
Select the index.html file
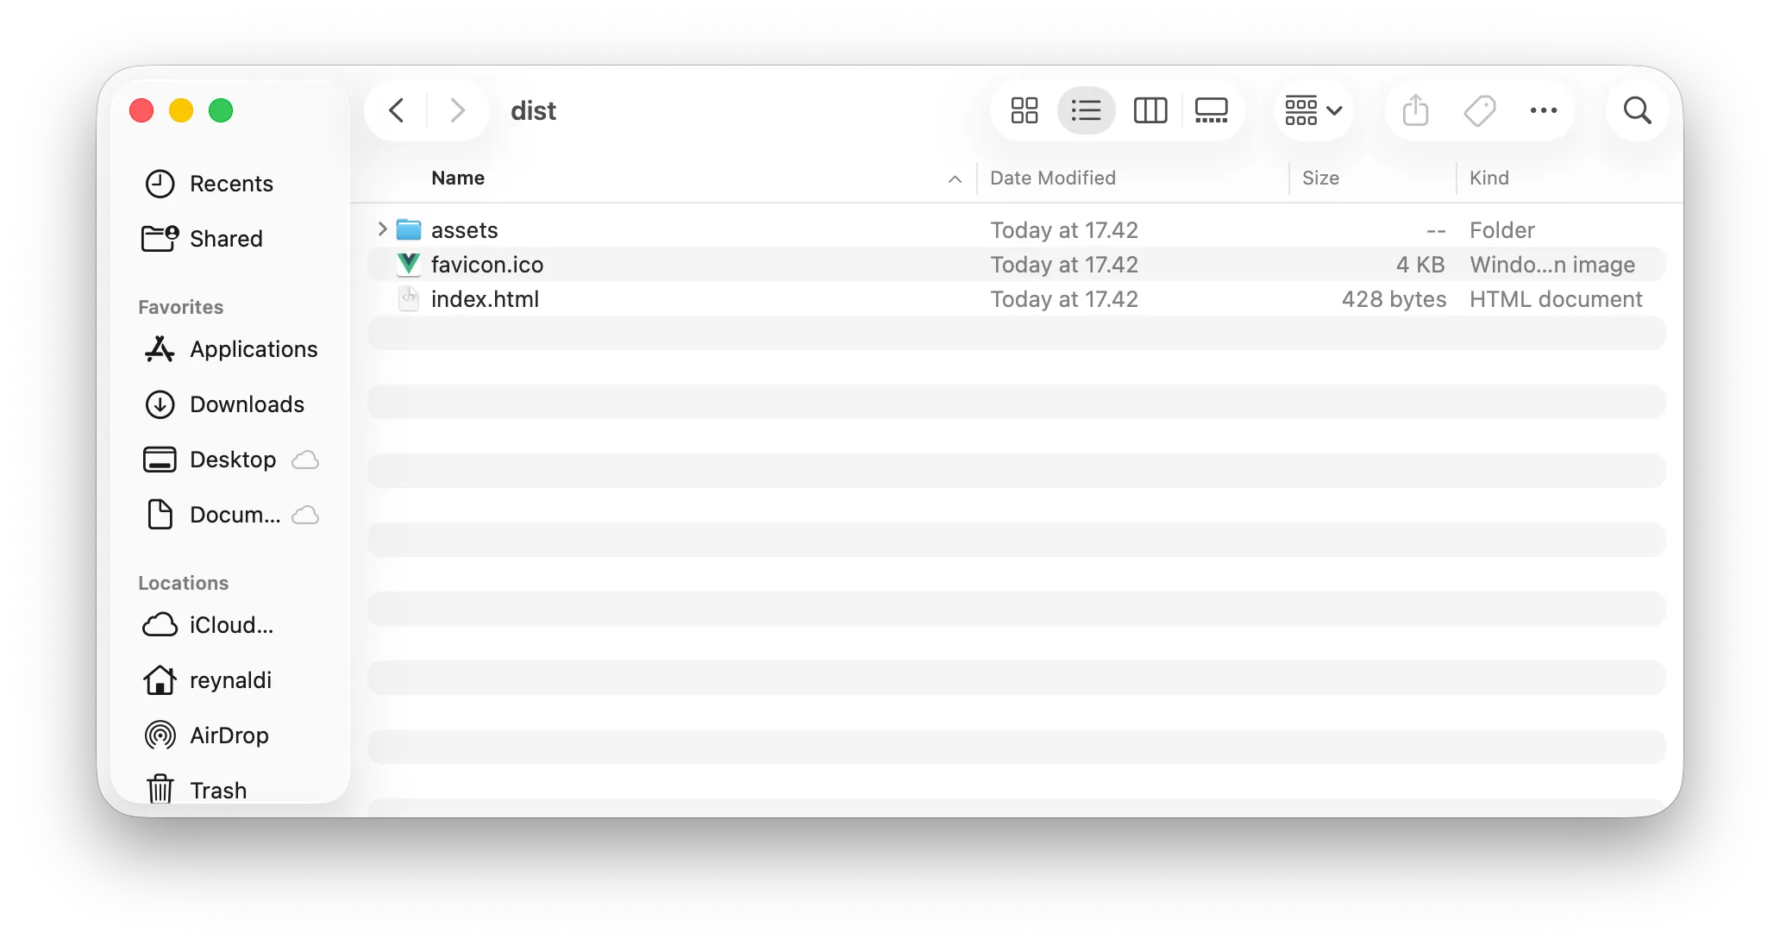(486, 298)
